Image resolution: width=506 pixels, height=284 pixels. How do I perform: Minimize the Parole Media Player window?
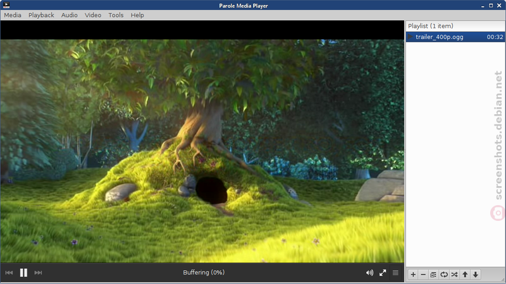[483, 6]
